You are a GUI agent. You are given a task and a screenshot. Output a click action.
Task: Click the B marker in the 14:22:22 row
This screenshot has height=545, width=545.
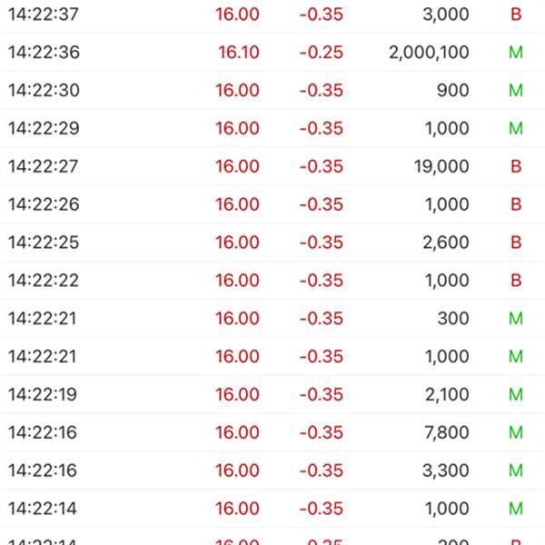click(516, 281)
